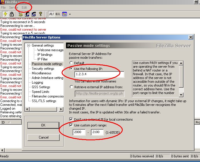
Task: Open the Server menu
Action: (14, 8)
